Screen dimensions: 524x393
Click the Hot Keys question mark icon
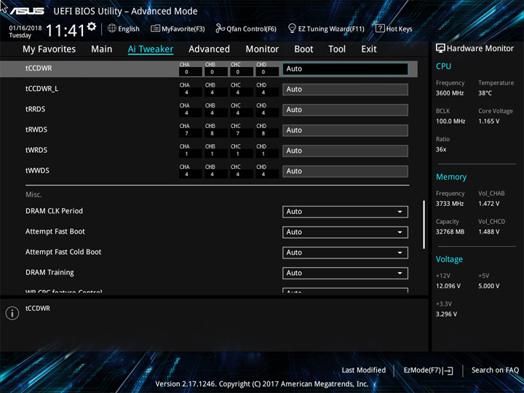pos(380,28)
